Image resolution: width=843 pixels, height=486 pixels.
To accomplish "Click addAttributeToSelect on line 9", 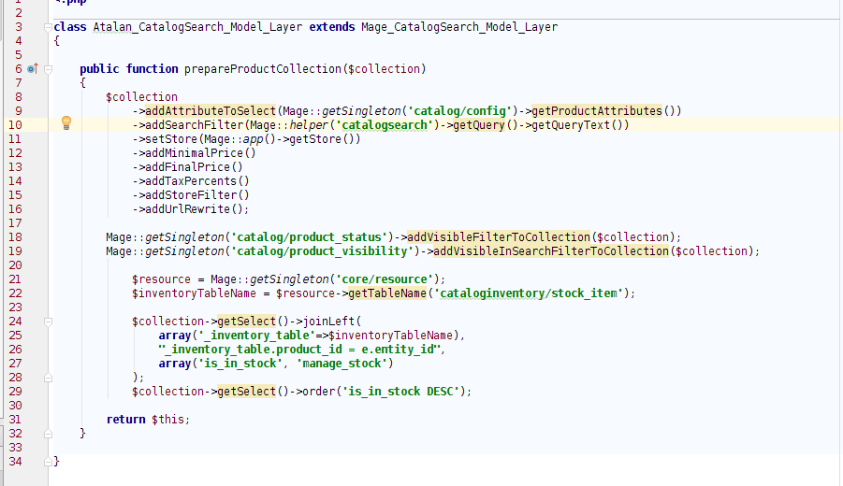I will click(x=211, y=110).
